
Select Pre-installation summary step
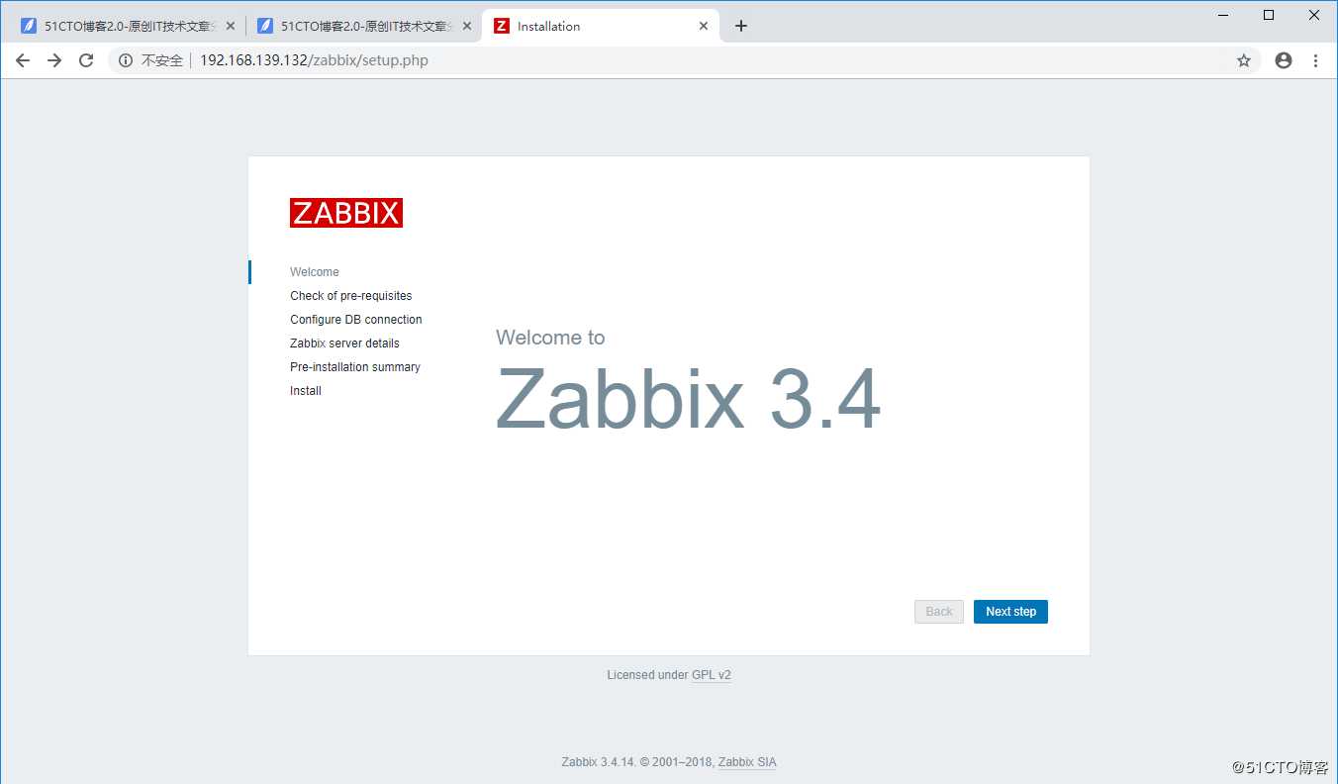355,367
